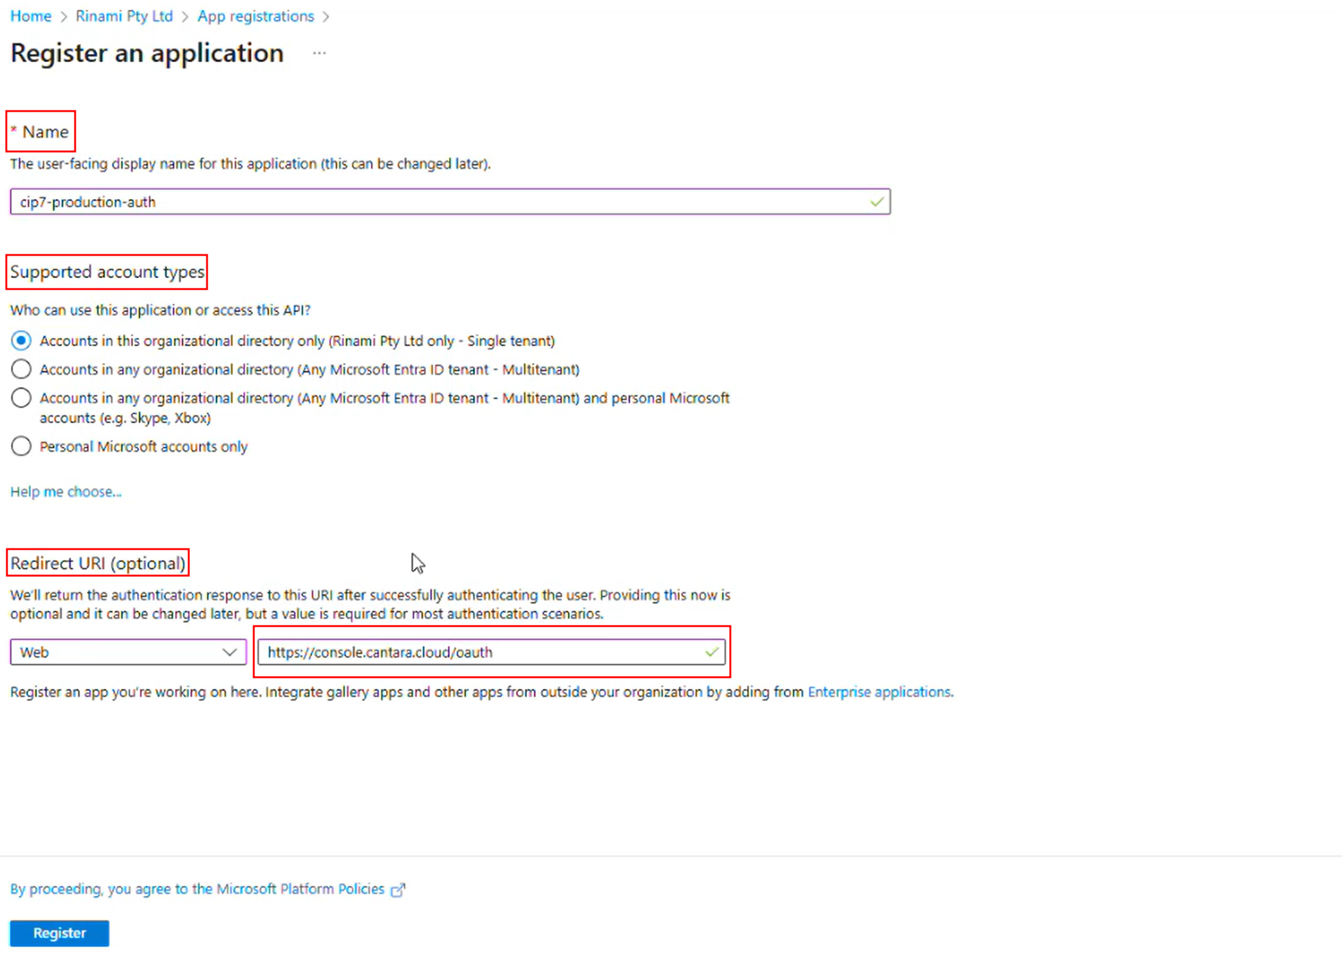Click the 'Who can use this application' question

click(160, 310)
